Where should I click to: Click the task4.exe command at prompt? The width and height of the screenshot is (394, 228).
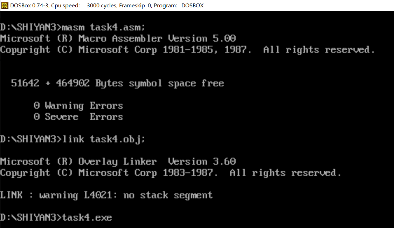[87, 218]
